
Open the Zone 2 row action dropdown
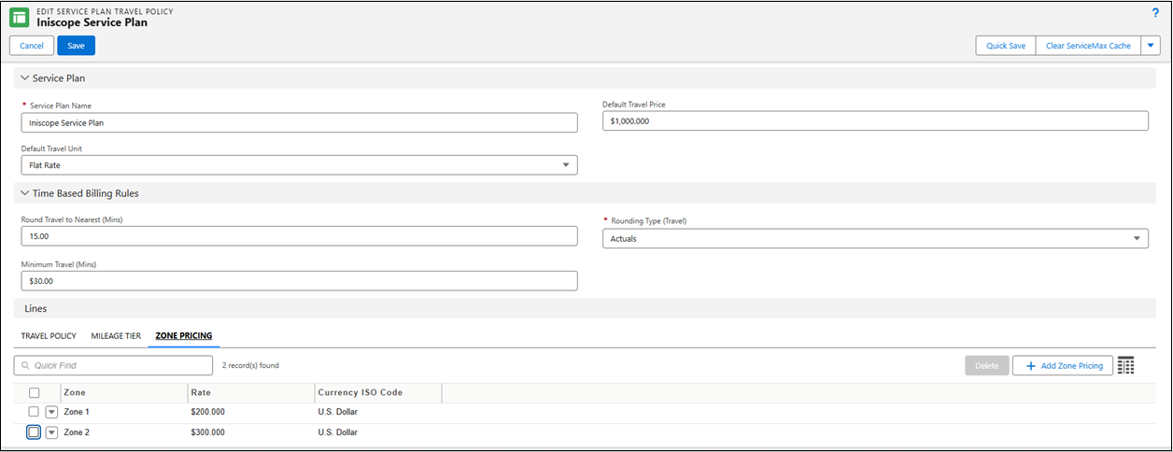(52, 432)
